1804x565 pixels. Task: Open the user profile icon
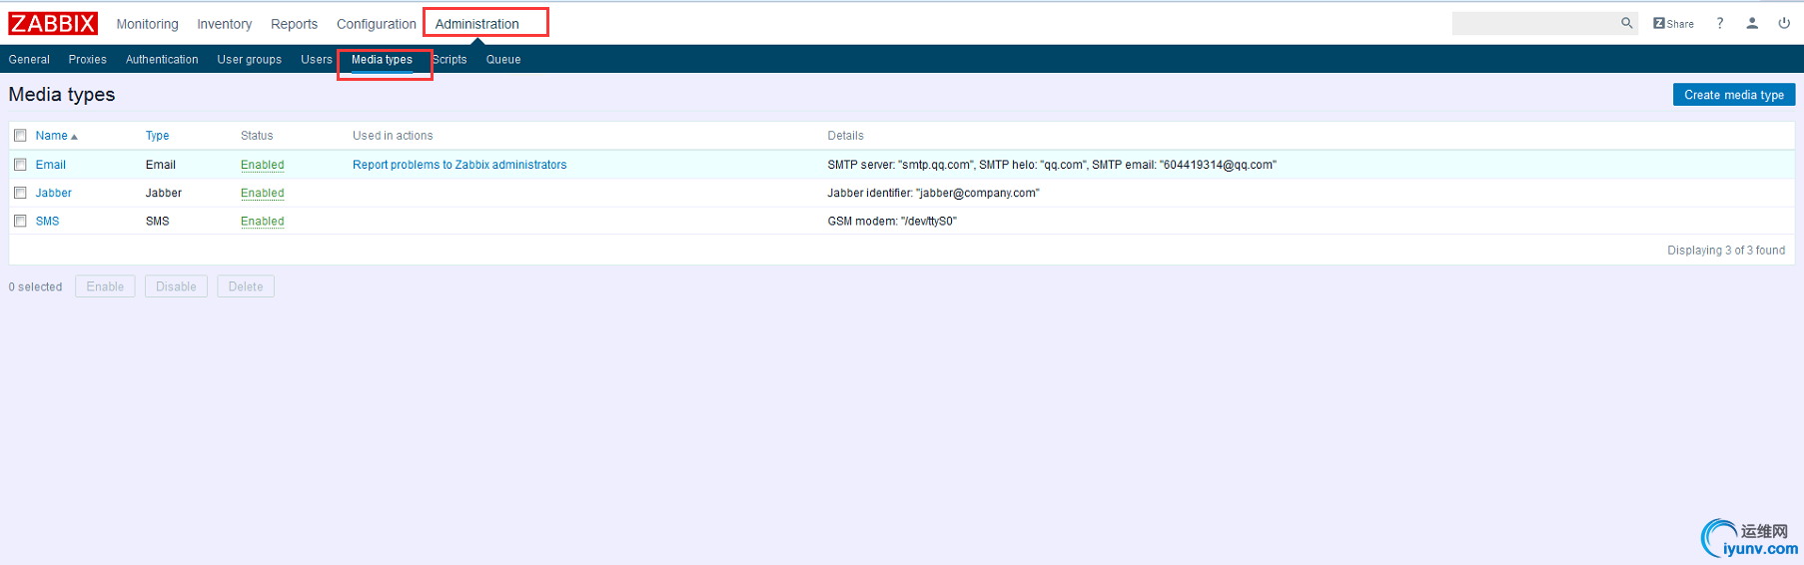click(1752, 23)
